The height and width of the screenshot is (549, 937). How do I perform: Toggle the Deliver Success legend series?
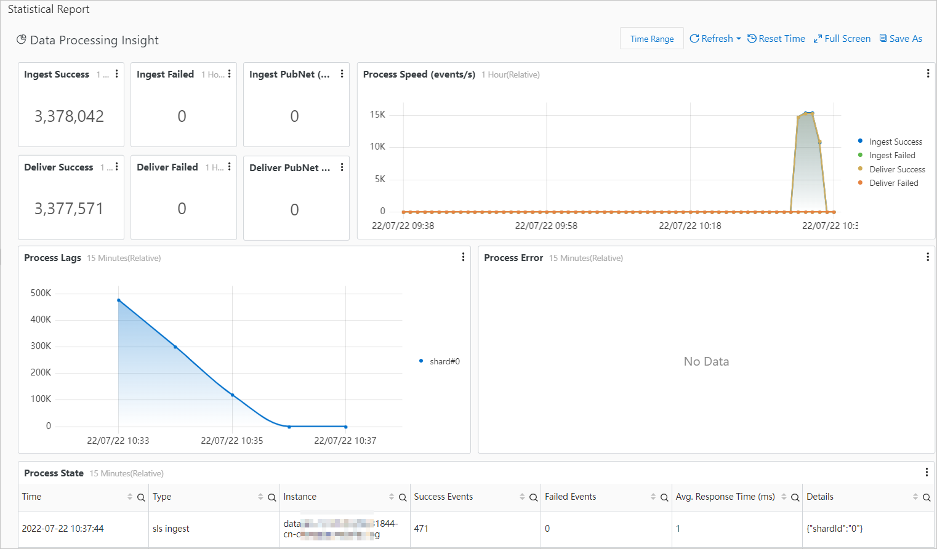coord(891,169)
